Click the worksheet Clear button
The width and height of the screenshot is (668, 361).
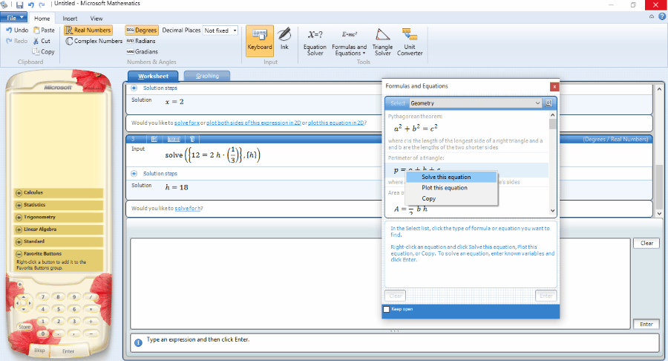click(646, 243)
